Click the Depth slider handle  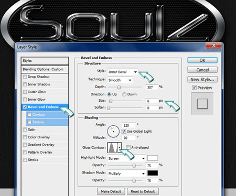(x=119, y=87)
